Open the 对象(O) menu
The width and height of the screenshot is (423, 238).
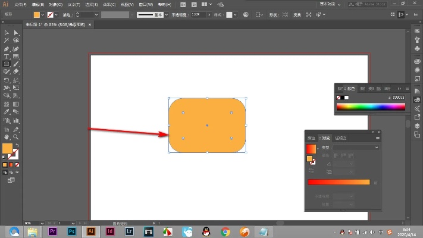pos(56,5)
